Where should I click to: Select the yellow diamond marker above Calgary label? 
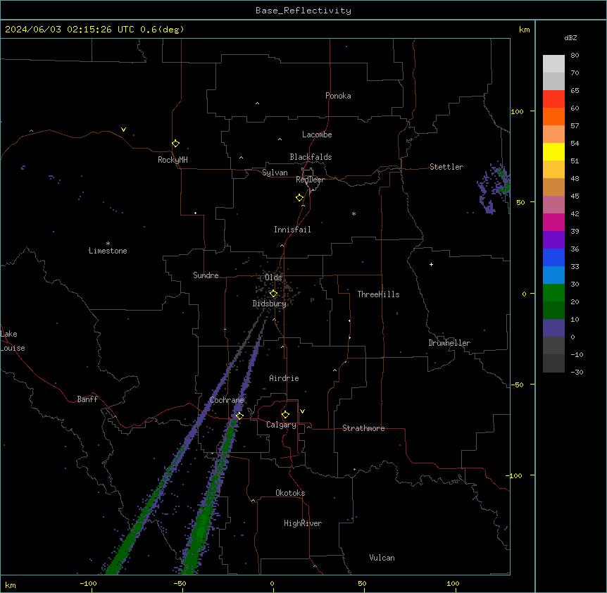(285, 415)
